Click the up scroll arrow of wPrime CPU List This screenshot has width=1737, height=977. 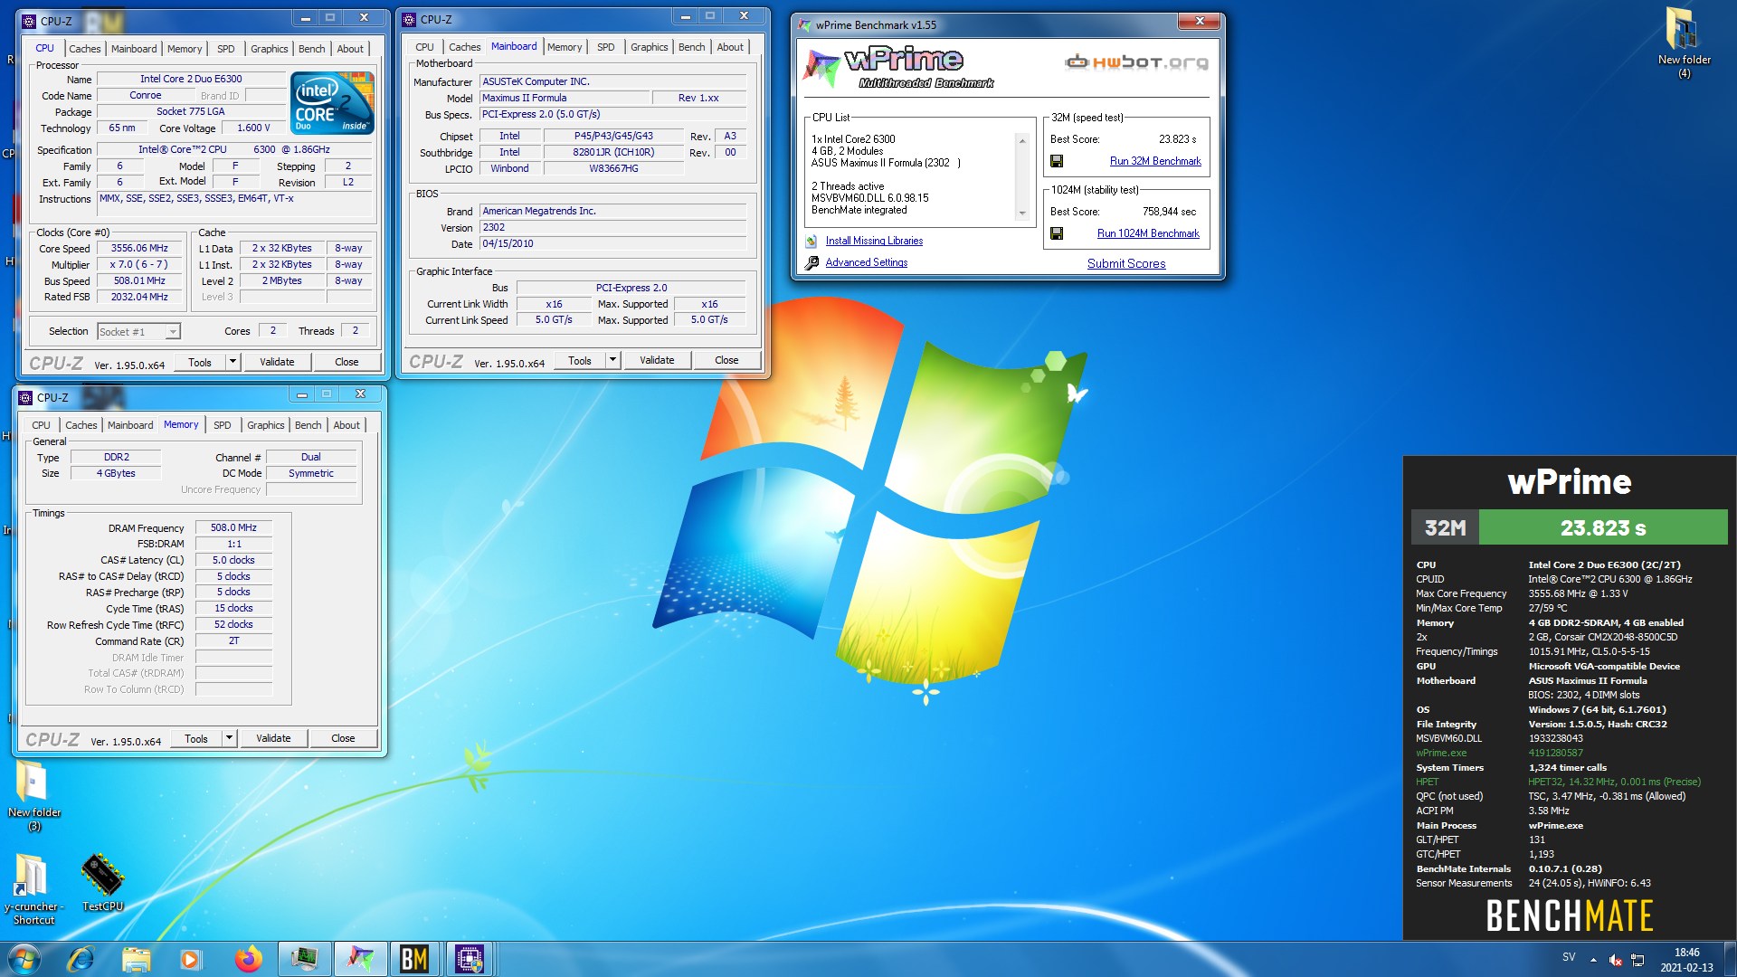pyautogui.click(x=1022, y=140)
